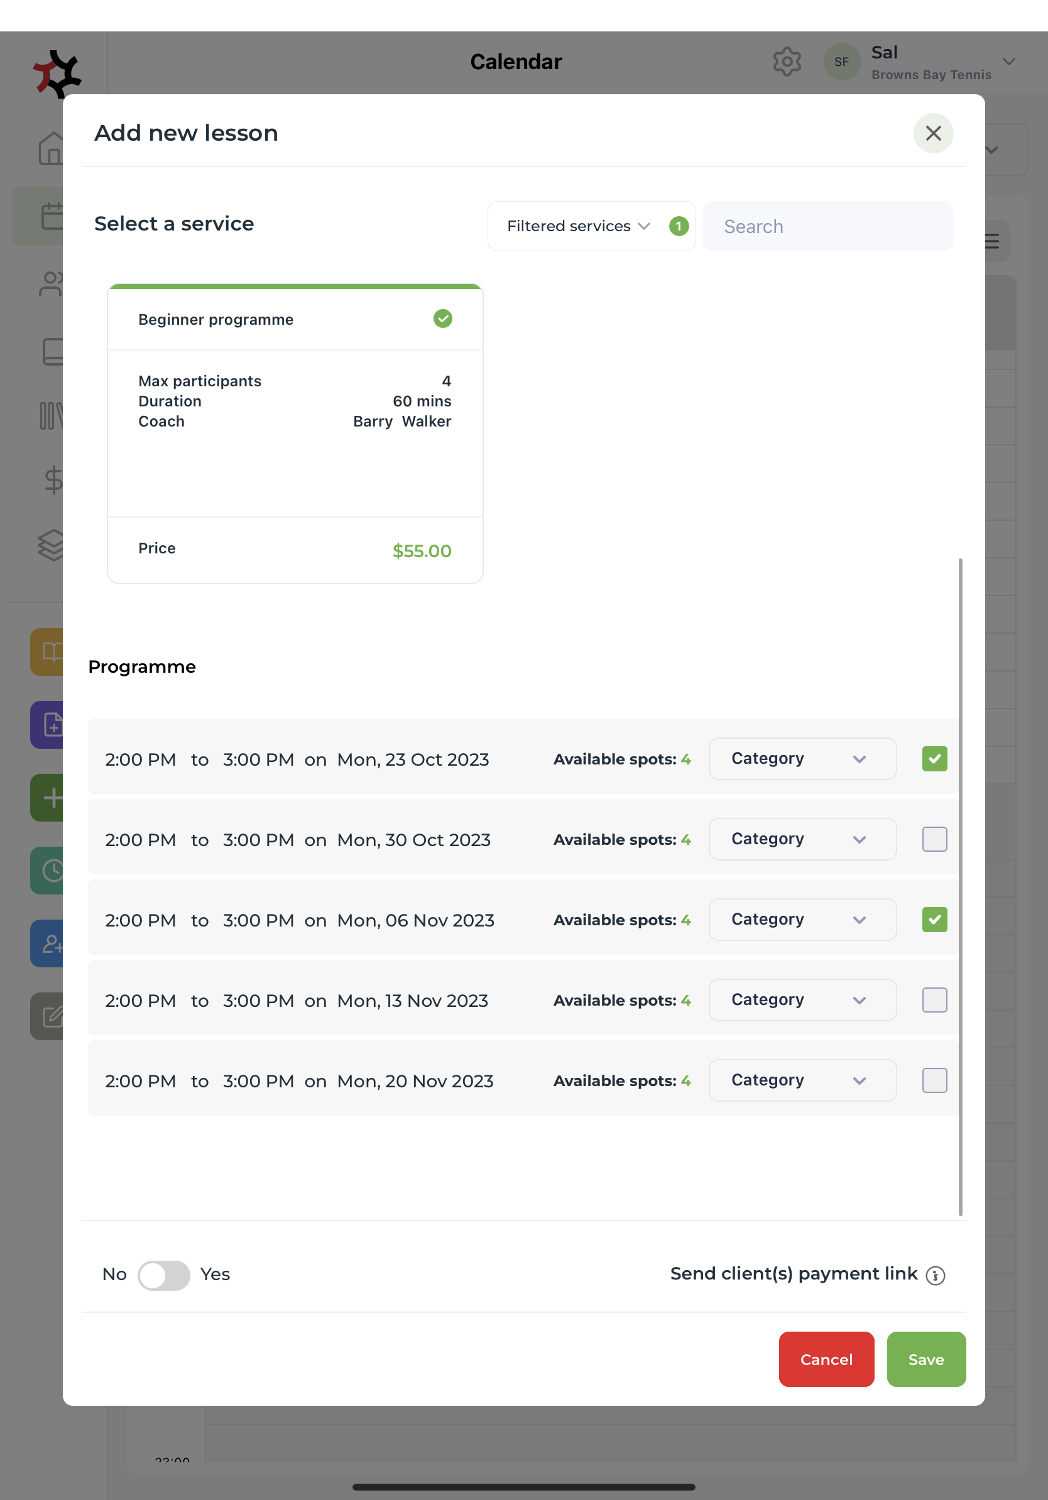Click the green check on Beginner programme
The width and height of the screenshot is (1048, 1500).
pos(442,319)
